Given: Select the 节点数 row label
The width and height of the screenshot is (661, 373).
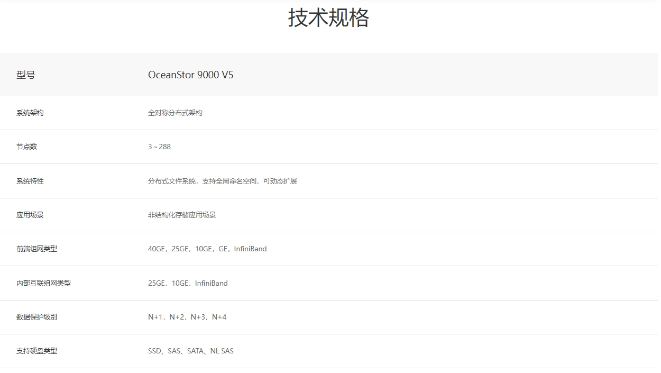Looking at the screenshot, I should click(x=26, y=147).
